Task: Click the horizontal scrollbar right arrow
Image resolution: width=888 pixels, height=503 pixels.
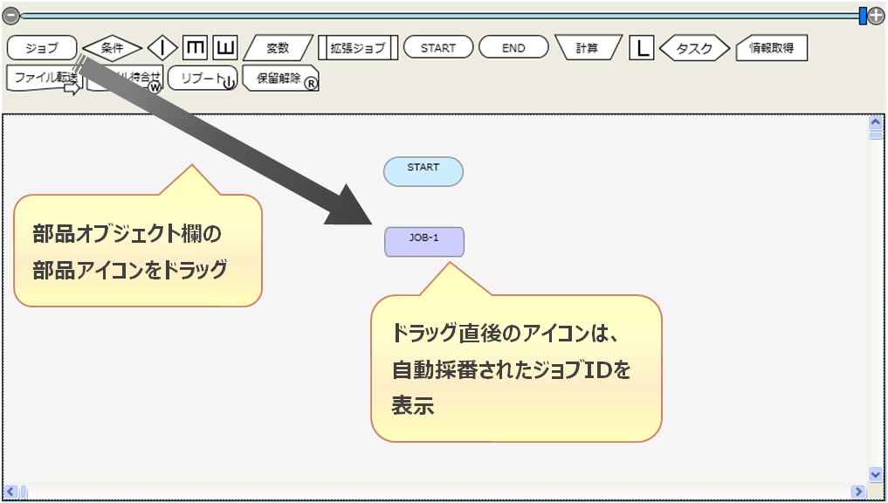Action: (x=861, y=490)
